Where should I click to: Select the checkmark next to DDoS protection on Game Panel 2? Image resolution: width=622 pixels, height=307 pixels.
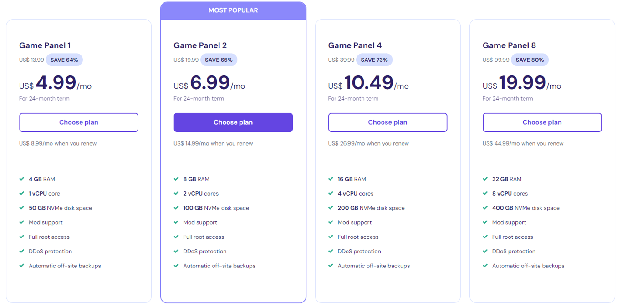pos(176,251)
